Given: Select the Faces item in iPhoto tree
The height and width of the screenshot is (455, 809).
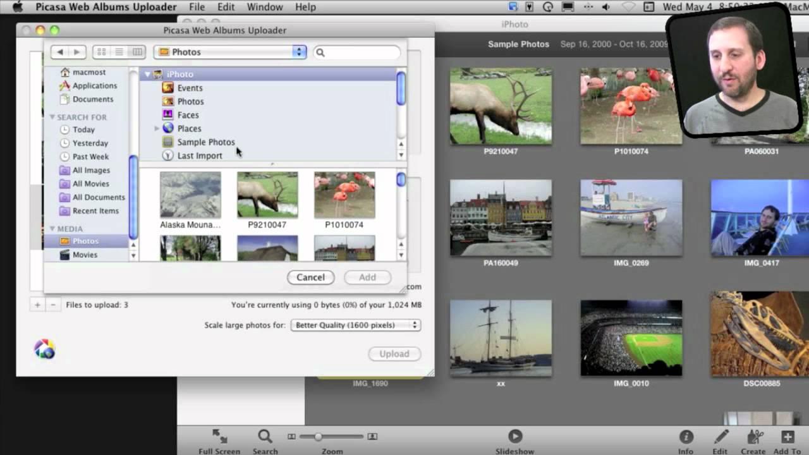Looking at the screenshot, I should 188,115.
